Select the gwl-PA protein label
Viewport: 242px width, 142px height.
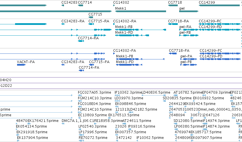pyautogui.click(x=186, y=56)
